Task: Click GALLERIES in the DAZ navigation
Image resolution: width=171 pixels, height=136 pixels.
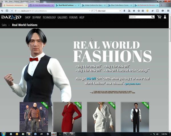Action: click(62, 17)
